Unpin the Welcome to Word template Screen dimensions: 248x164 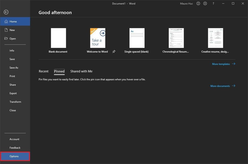point(114,51)
